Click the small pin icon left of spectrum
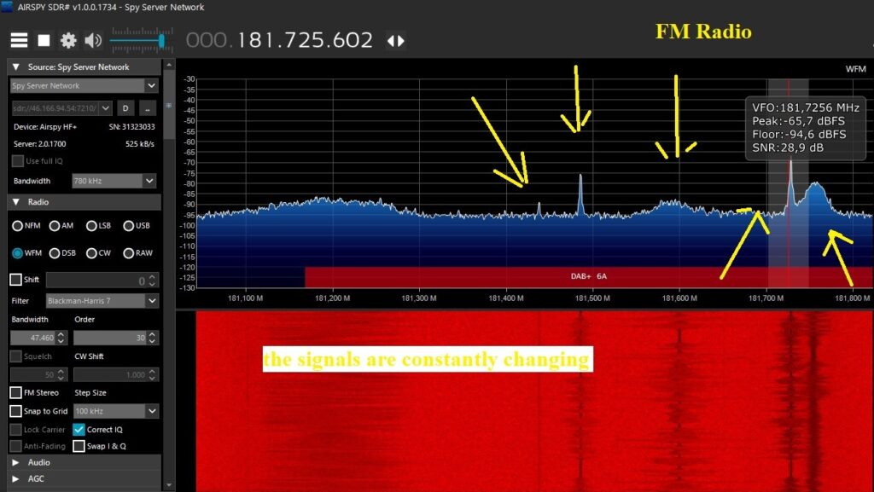This screenshot has height=492, width=874. click(x=168, y=105)
